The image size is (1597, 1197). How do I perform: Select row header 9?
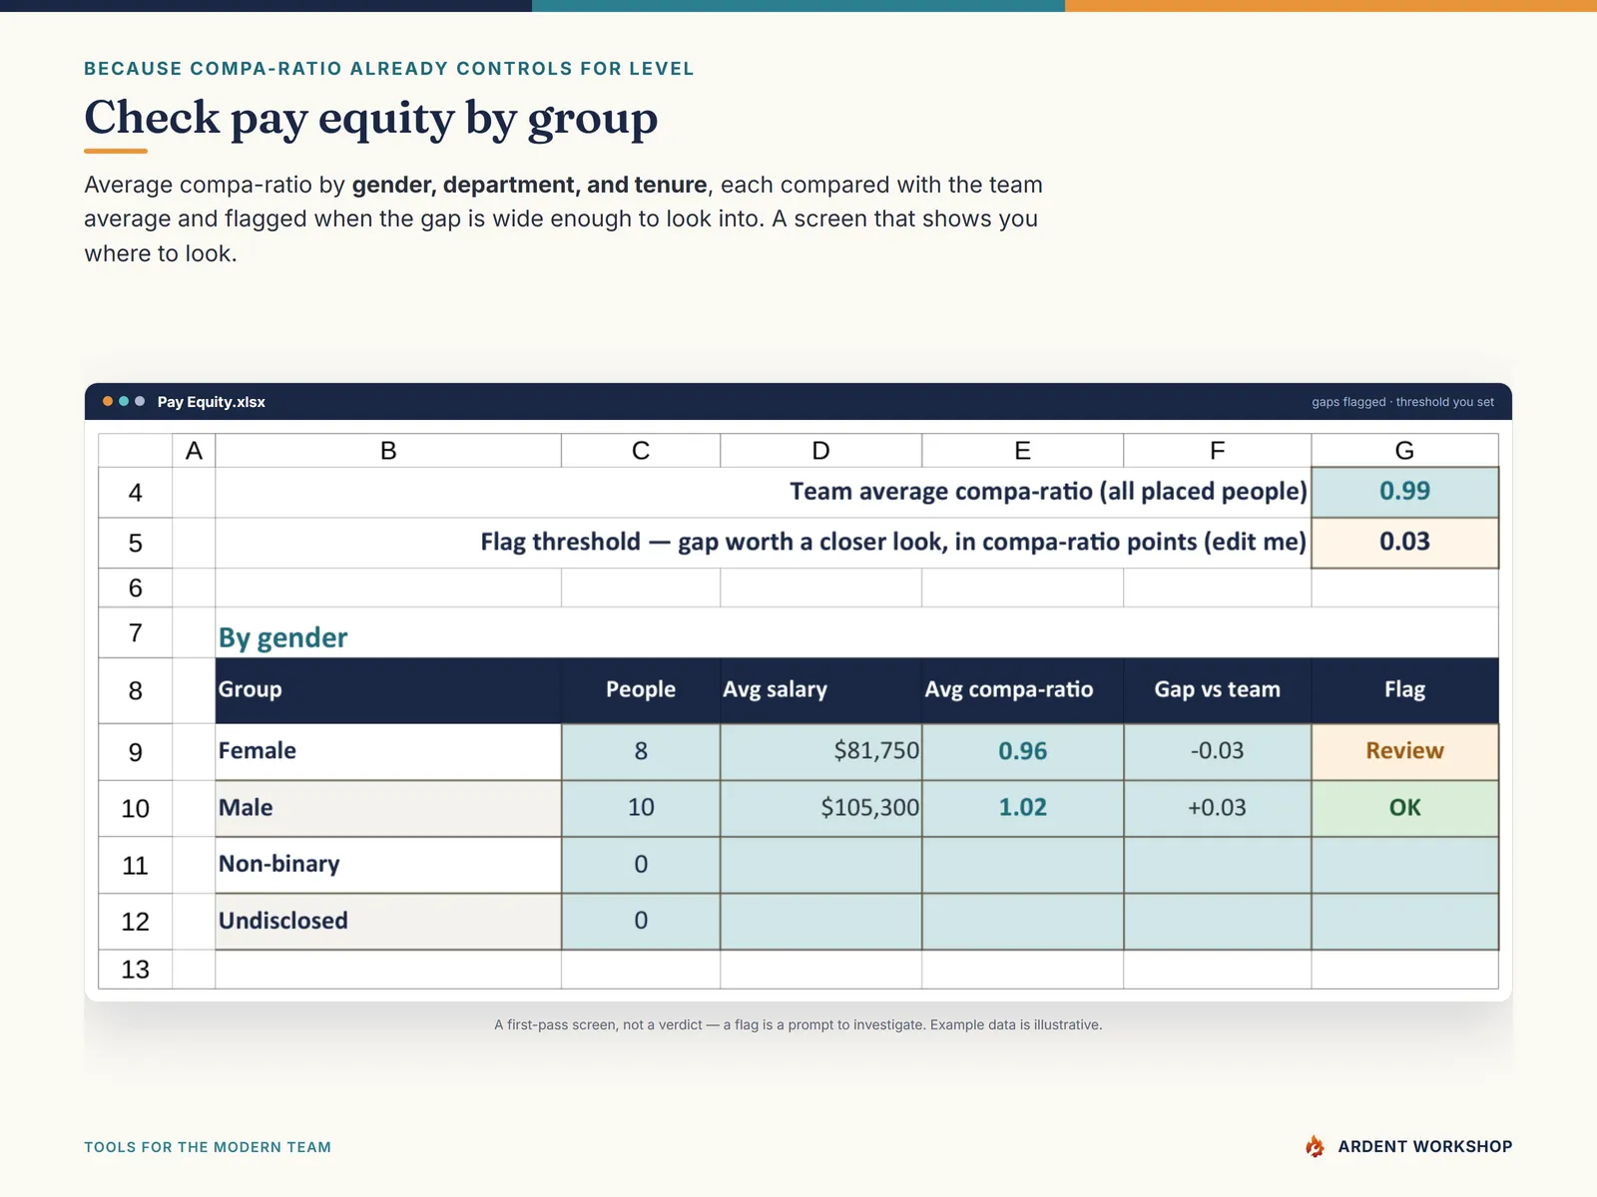pyautogui.click(x=136, y=752)
